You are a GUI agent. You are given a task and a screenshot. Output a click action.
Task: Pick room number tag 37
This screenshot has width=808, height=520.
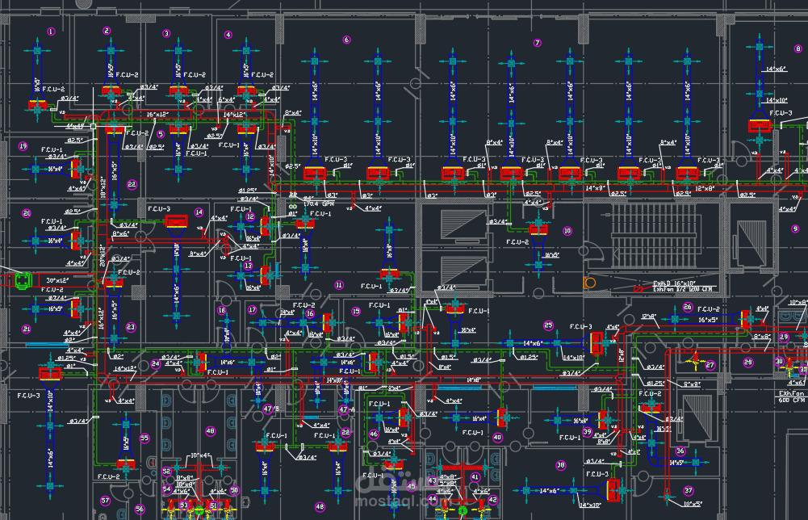coord(689,491)
